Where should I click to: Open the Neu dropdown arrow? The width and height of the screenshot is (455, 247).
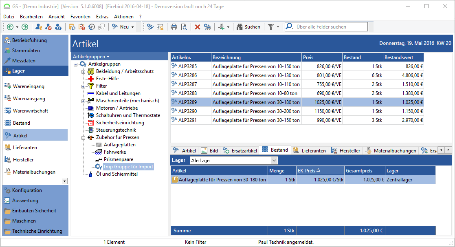point(133,27)
